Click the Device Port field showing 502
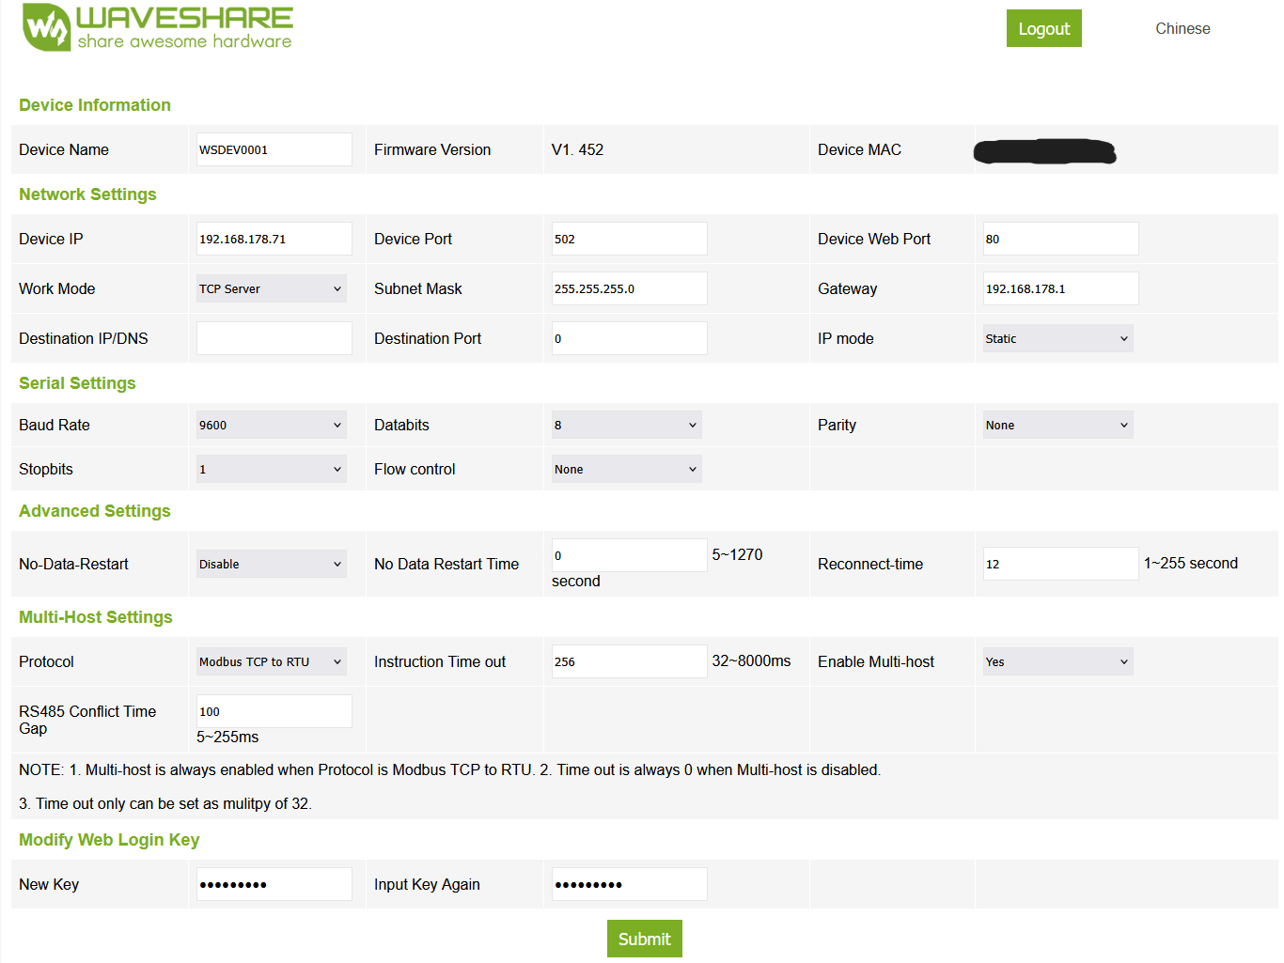 (629, 239)
